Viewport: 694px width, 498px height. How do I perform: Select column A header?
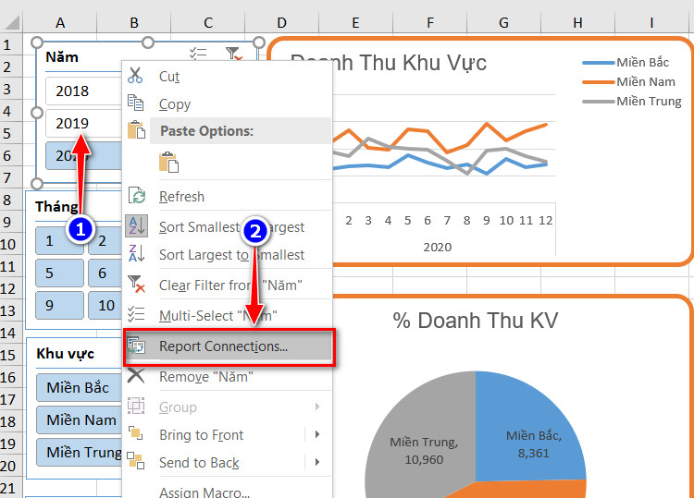click(60, 22)
